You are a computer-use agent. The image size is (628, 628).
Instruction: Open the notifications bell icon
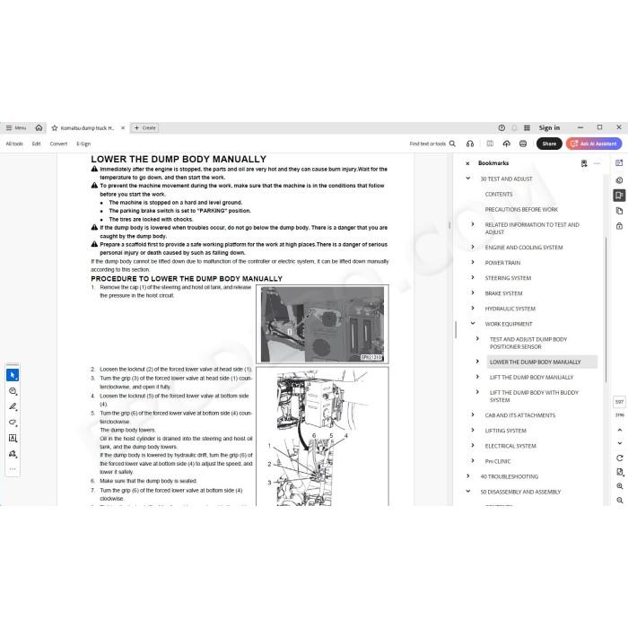click(514, 127)
